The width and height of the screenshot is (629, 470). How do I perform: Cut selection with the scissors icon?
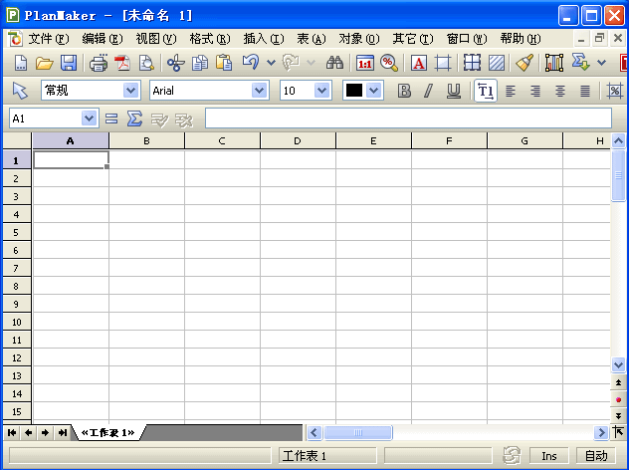click(x=176, y=63)
